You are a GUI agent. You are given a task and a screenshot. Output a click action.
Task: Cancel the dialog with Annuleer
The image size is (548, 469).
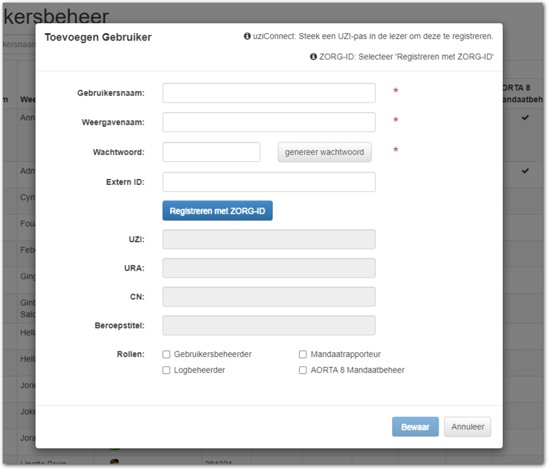pyautogui.click(x=468, y=427)
